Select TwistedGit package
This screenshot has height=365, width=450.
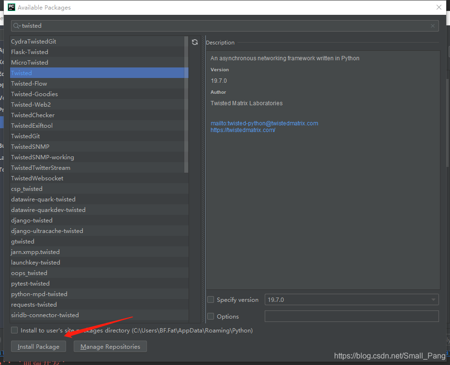click(99, 136)
